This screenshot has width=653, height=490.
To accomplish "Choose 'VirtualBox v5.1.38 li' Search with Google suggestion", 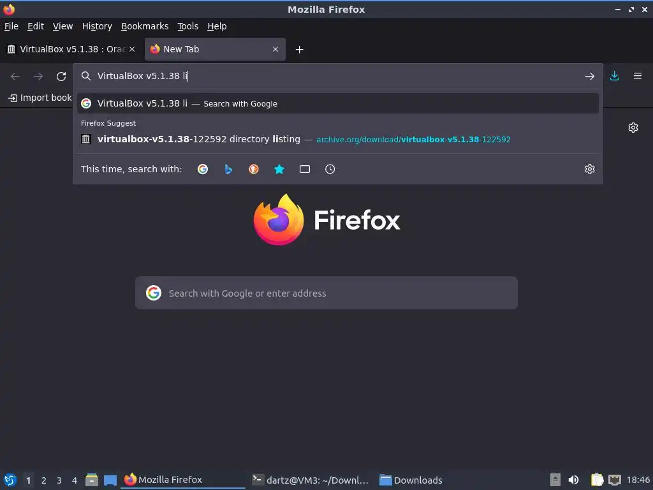I will coord(338,103).
